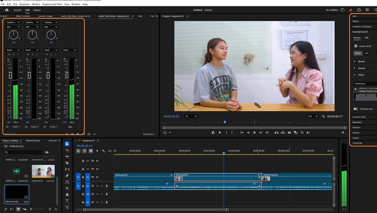Toggle Linked Selection in timeline
This screenshot has height=213, width=377.
click(91, 151)
